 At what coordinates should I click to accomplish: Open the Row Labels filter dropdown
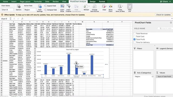pos(101,29)
